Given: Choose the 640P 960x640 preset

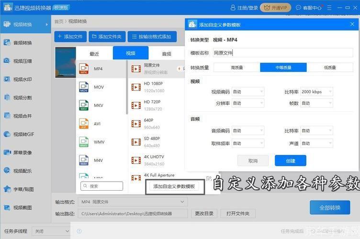Looking at the screenshot, I should pos(157,124).
